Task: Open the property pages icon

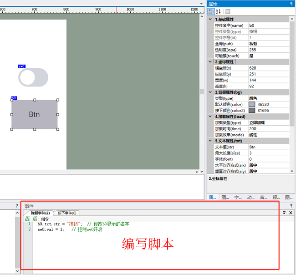Action: (228, 11)
